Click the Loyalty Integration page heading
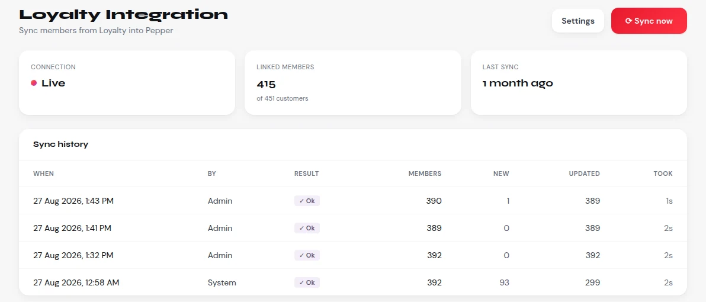 click(123, 14)
